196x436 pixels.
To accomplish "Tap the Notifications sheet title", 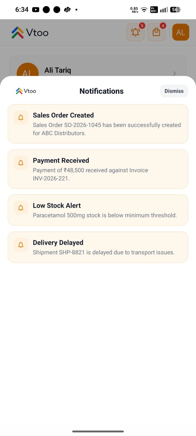I will tap(102, 91).
